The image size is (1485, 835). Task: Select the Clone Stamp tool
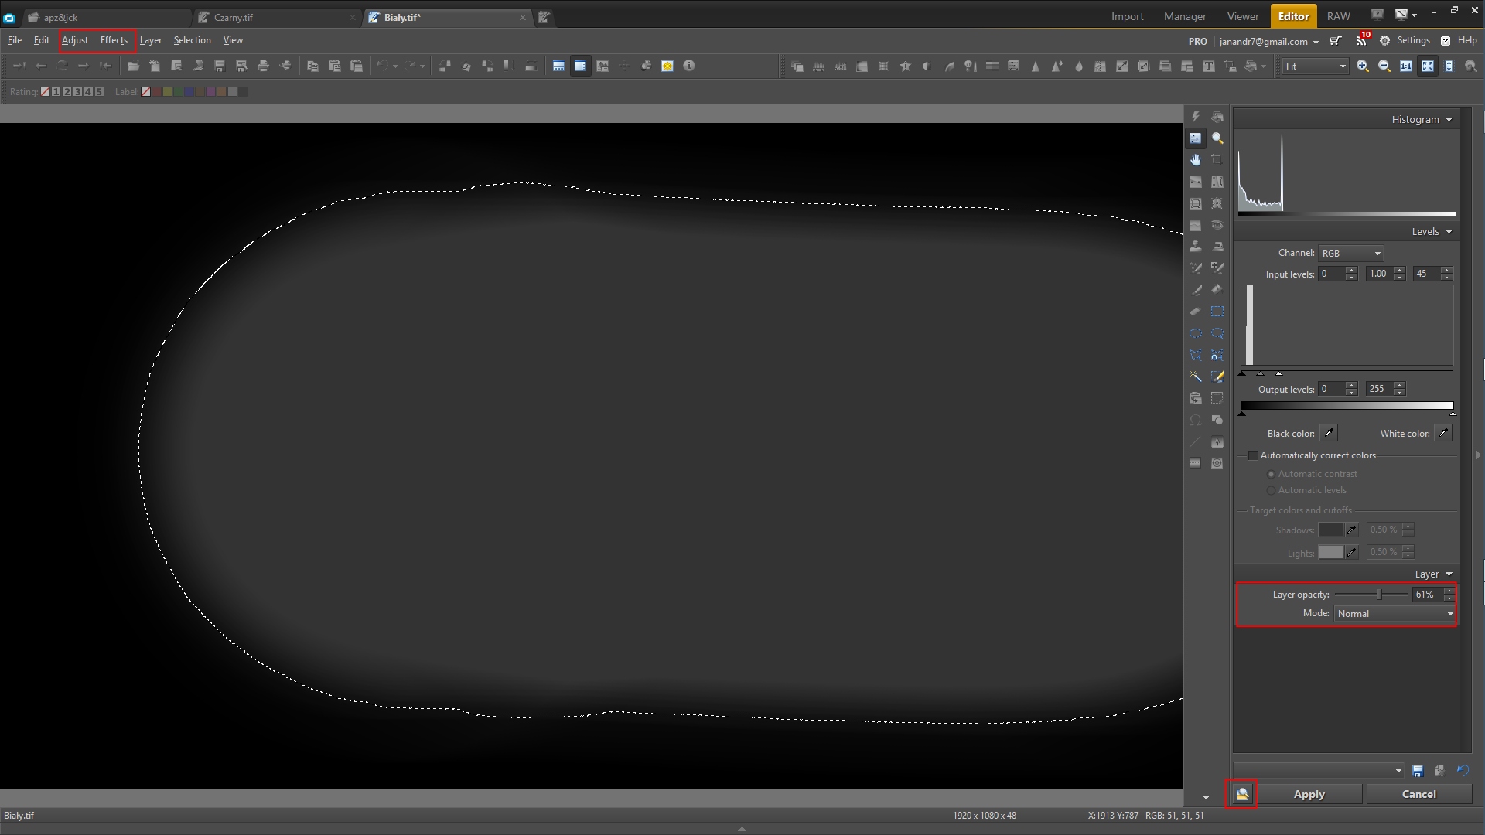(1196, 247)
